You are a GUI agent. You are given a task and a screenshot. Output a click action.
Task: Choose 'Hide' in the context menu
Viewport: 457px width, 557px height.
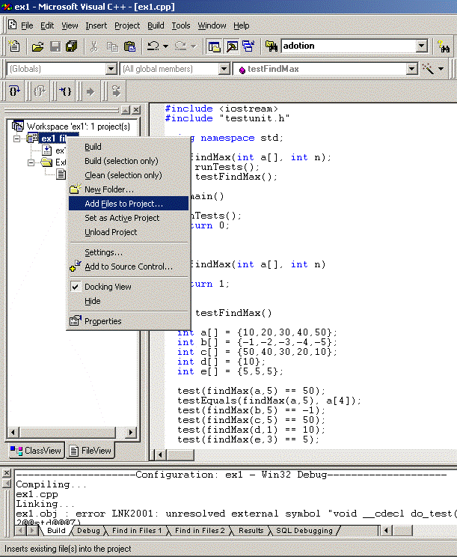(129, 301)
